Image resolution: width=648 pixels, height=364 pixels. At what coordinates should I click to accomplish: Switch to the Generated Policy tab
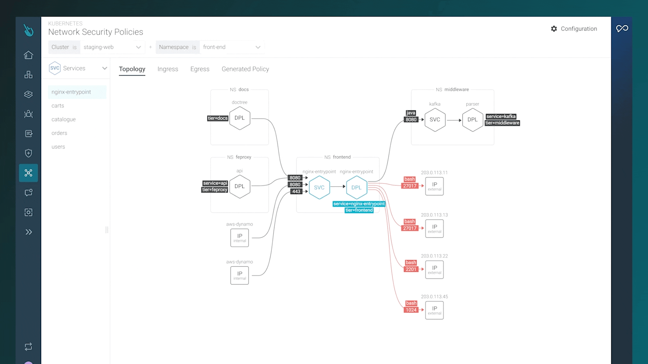tap(245, 69)
